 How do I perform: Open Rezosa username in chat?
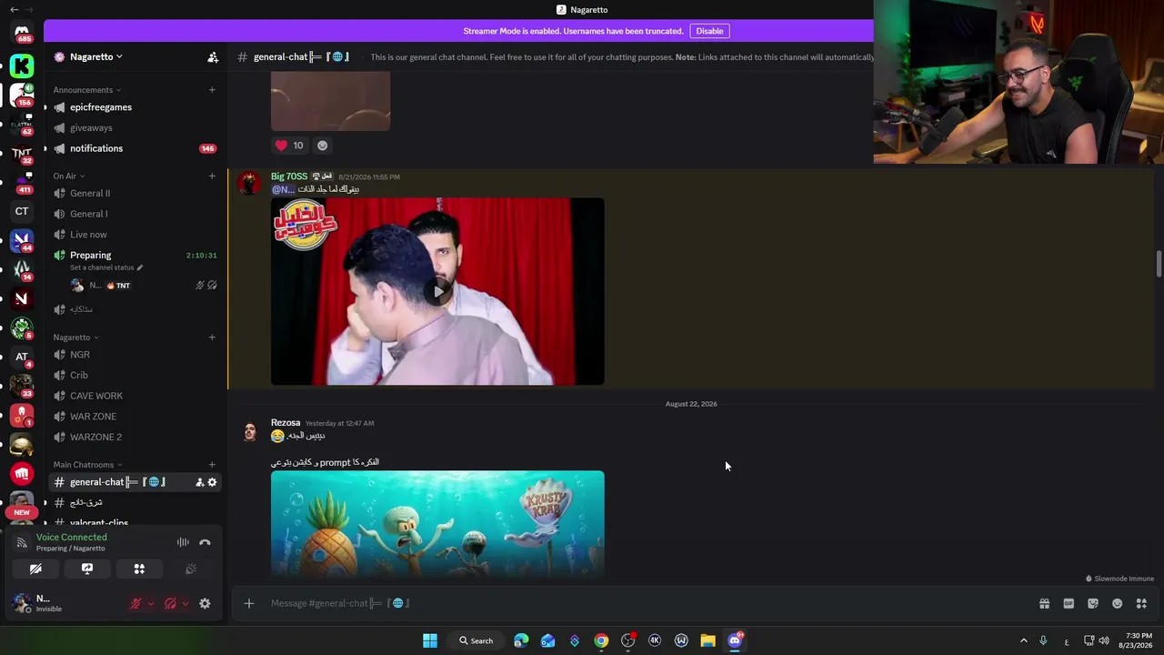pyautogui.click(x=286, y=423)
